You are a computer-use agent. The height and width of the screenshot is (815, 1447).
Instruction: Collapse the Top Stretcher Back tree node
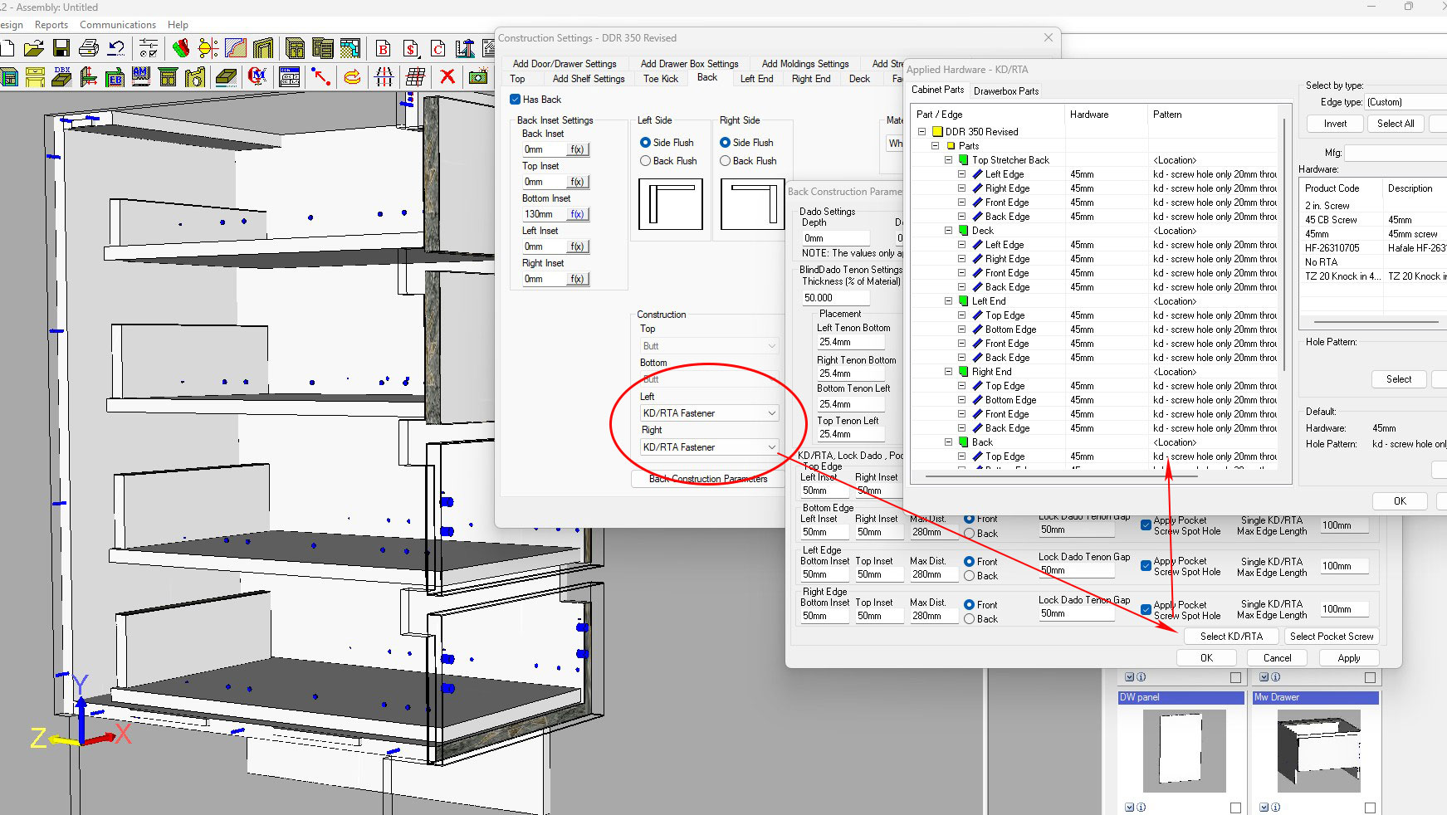[x=949, y=160]
